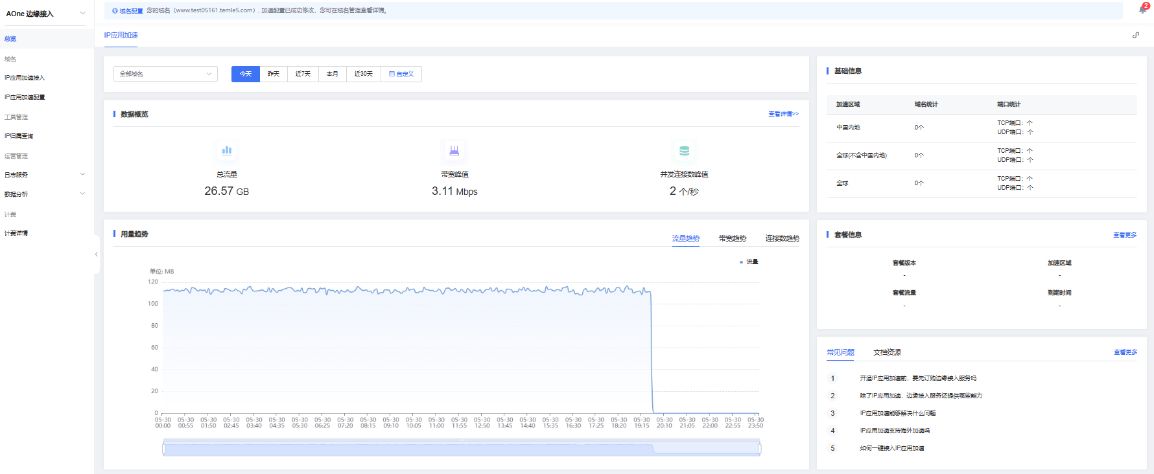This screenshot has width=1154, height=474.
Task: Expand the 数据分析 sidebar menu
Action: [x=45, y=194]
